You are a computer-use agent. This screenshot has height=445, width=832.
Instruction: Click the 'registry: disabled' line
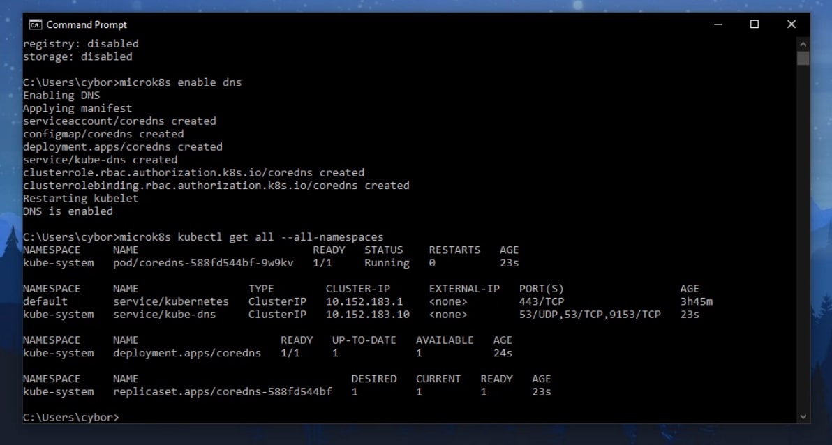click(x=81, y=43)
